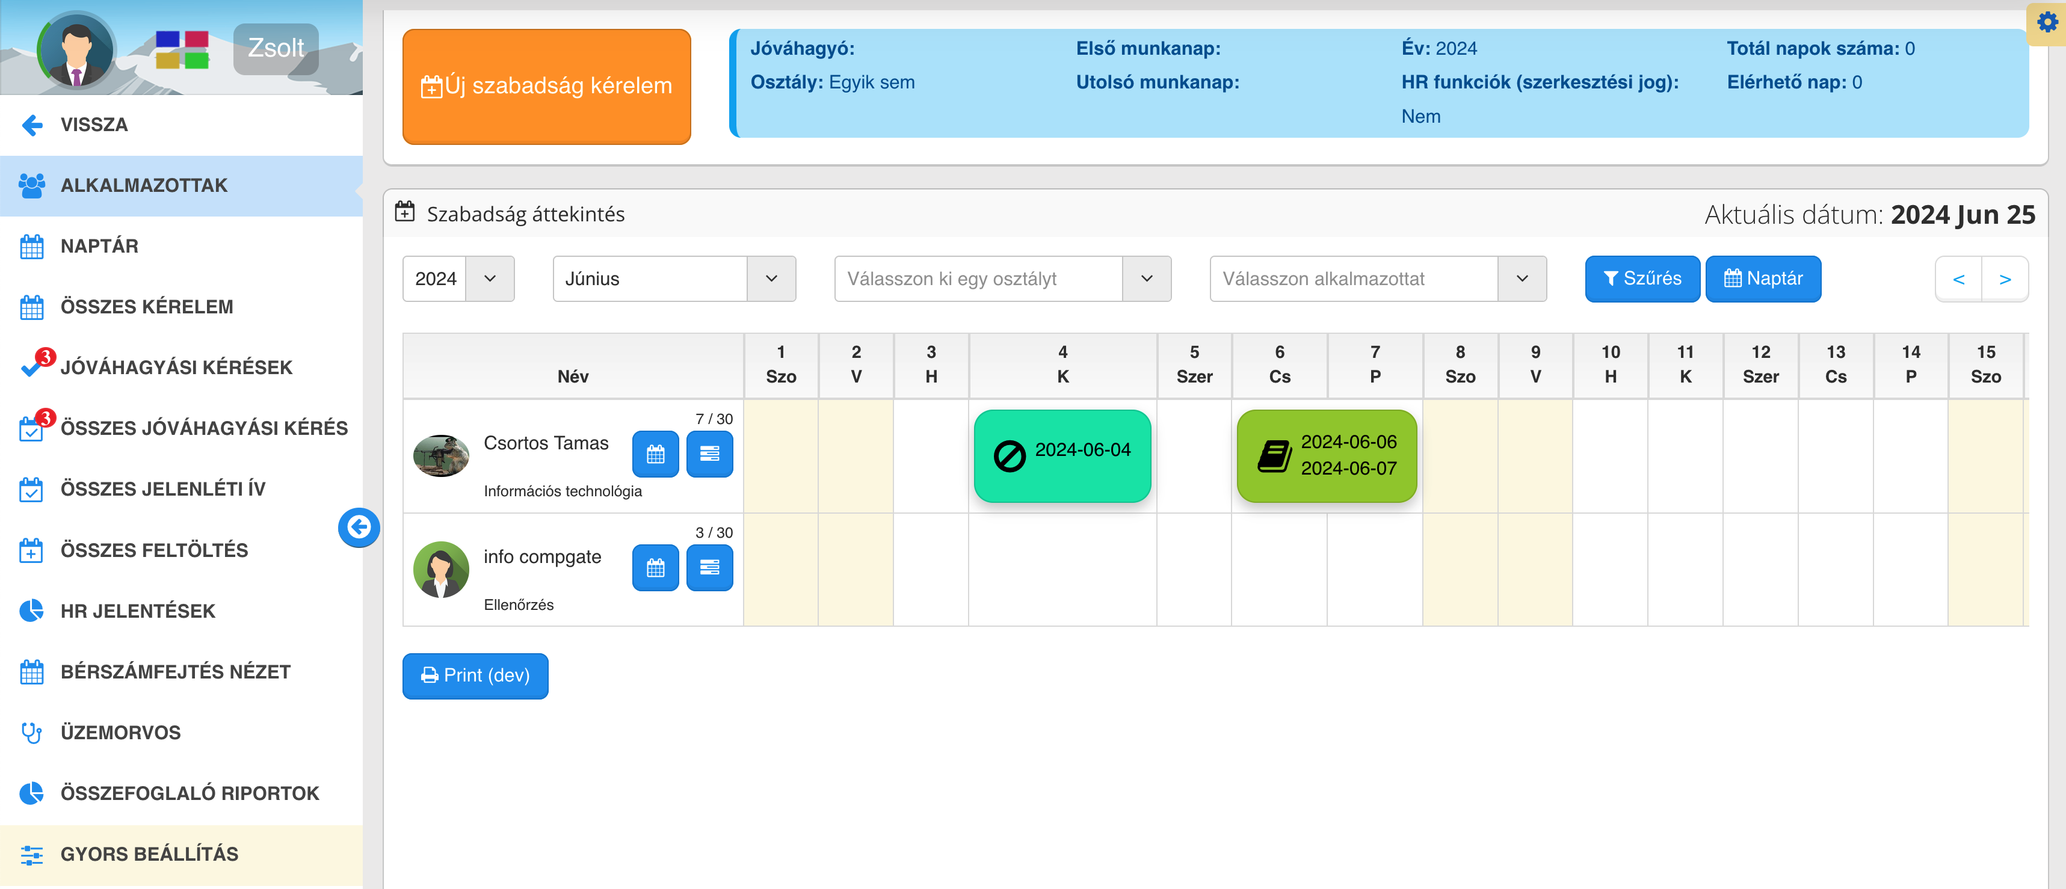
Task: Click the calendar icon beside NAPTÁR
Action: (32, 246)
